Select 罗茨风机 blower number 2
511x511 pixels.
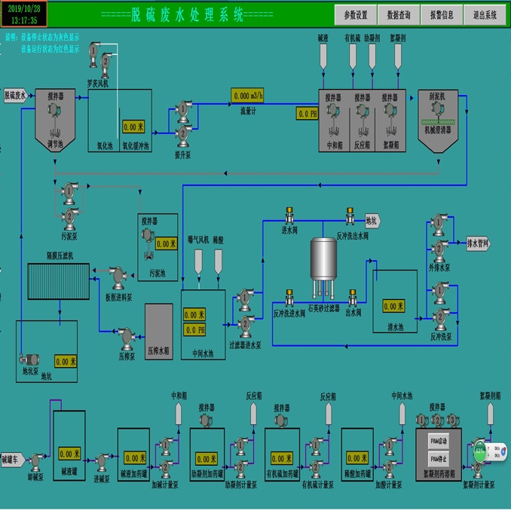[x=106, y=64]
